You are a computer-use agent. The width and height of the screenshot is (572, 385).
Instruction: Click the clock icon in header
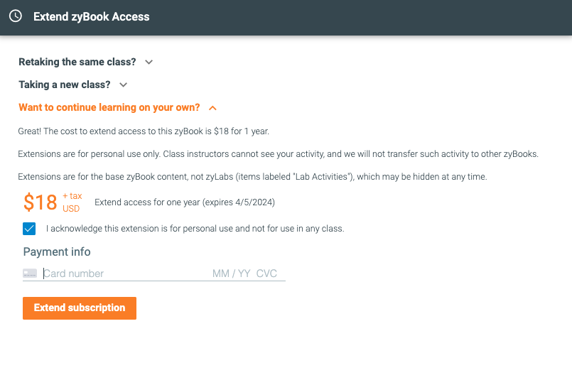pos(16,16)
